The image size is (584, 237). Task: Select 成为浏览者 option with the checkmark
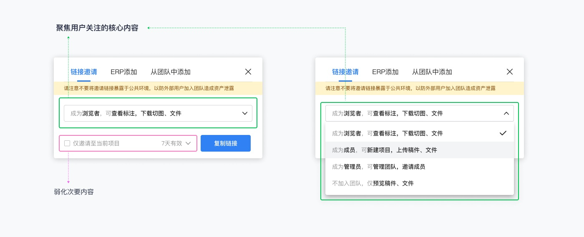tap(420, 133)
